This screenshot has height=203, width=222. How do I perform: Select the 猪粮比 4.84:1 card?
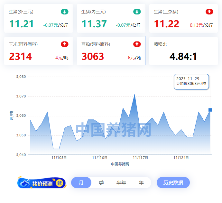tap(183, 51)
